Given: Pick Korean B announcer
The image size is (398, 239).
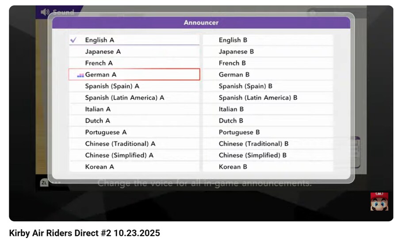Looking at the screenshot, I should point(268,167).
